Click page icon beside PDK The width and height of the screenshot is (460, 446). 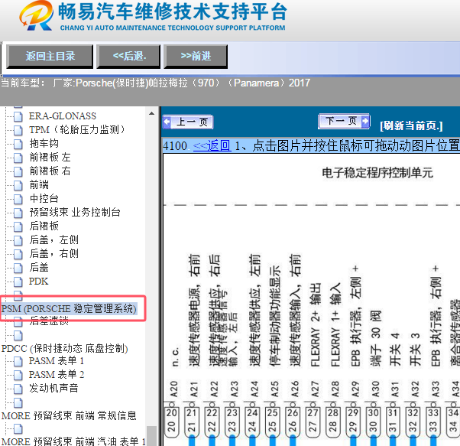pyautogui.click(x=18, y=282)
